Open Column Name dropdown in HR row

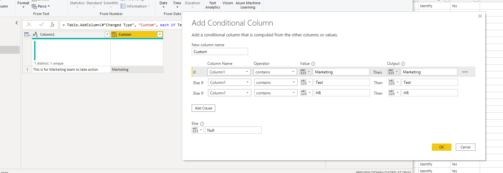tap(230, 93)
